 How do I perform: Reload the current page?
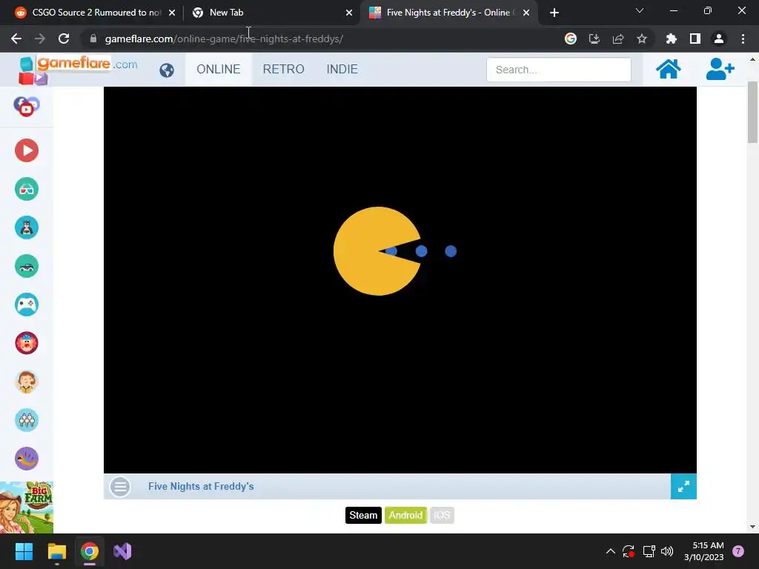[x=64, y=39]
